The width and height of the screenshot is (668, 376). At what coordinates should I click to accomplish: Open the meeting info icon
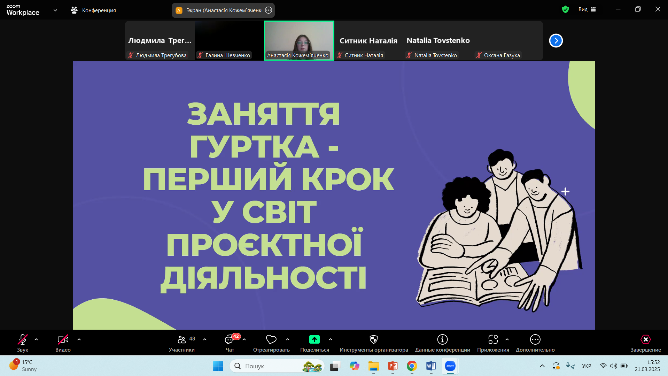tap(442, 339)
